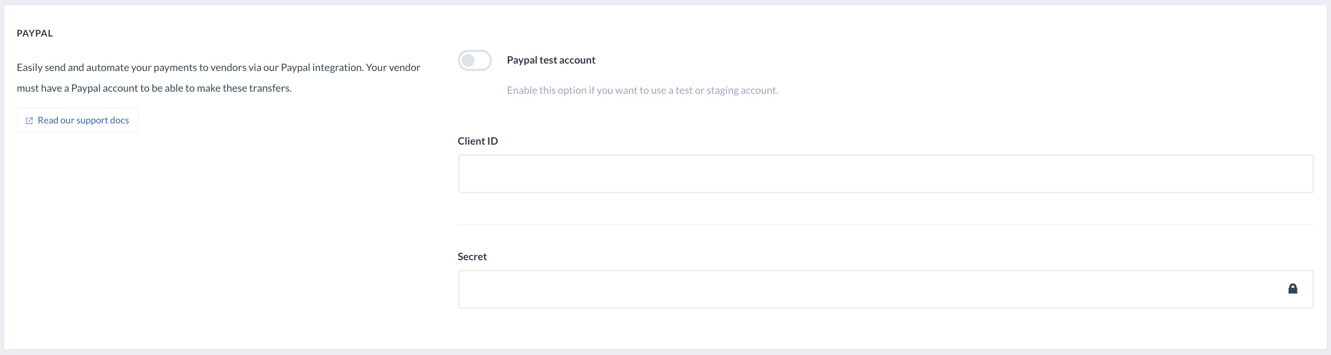This screenshot has height=355, width=1331.
Task: Open the "Read our support docs" link
Action: click(x=77, y=120)
